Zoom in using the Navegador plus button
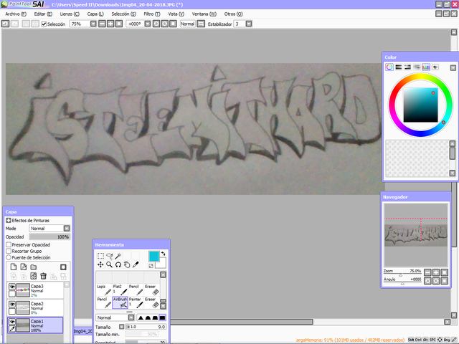The height and width of the screenshot is (344, 459). point(436,272)
